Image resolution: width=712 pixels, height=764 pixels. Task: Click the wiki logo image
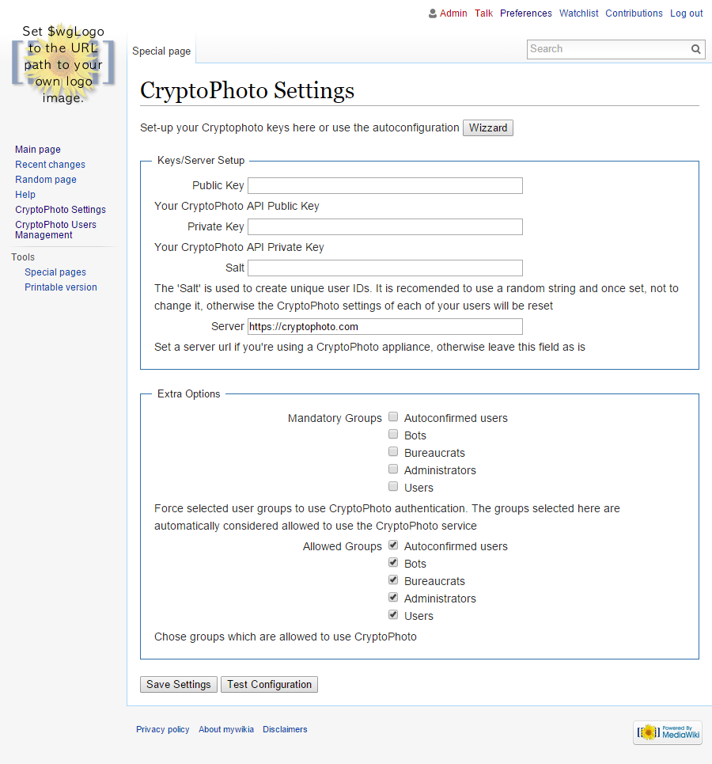[x=63, y=64]
